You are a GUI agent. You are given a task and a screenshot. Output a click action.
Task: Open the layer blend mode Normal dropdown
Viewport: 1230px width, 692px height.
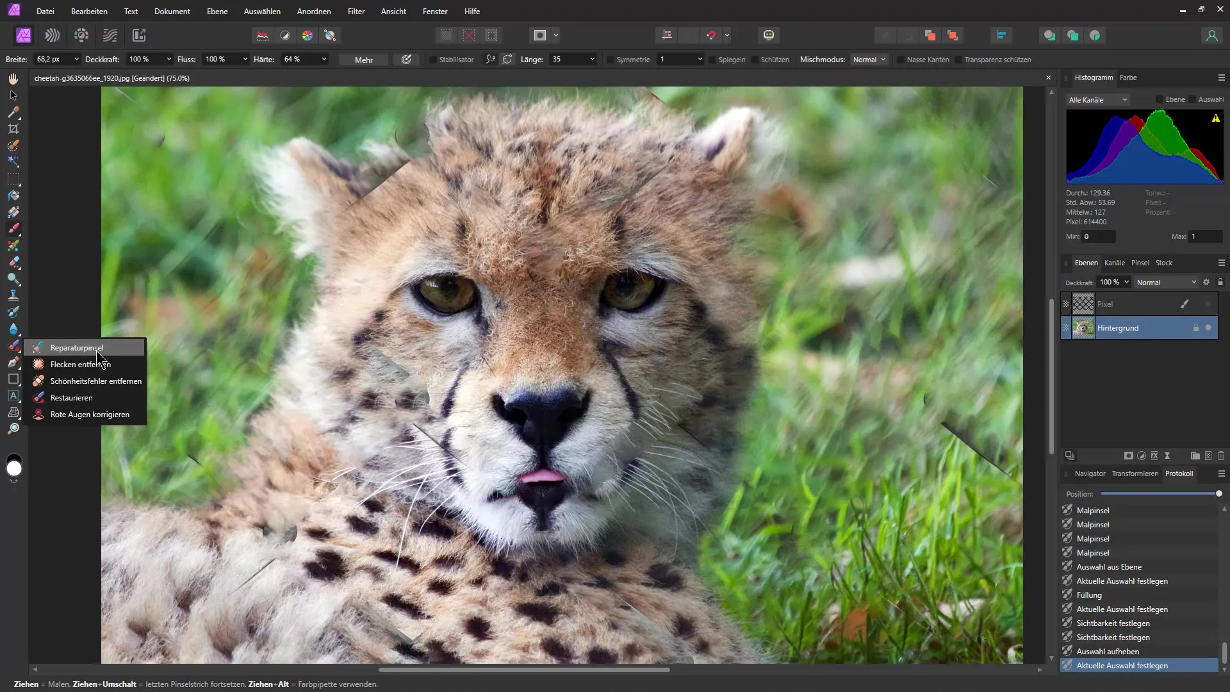tap(1166, 282)
